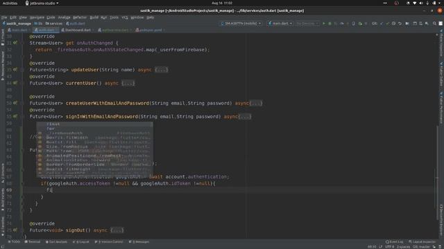Click override gutter icon beside updateUser

coord(15,69)
